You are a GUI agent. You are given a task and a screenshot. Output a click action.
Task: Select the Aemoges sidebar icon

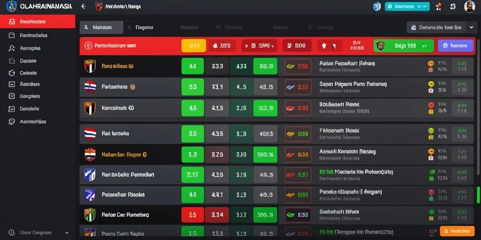pyautogui.click(x=12, y=48)
